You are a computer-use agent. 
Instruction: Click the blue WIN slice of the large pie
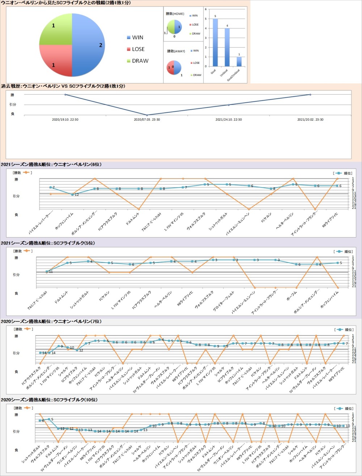point(89,45)
